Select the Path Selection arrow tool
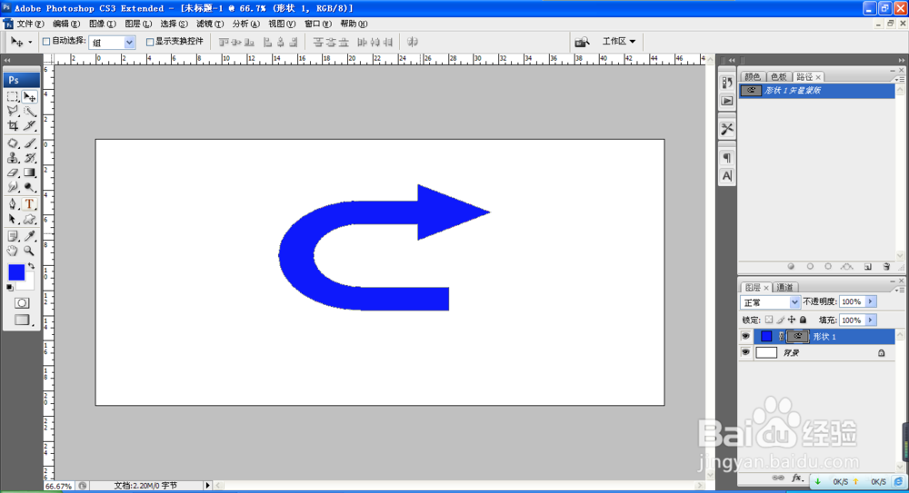Screen dimensions: 909x493 (x=13, y=219)
